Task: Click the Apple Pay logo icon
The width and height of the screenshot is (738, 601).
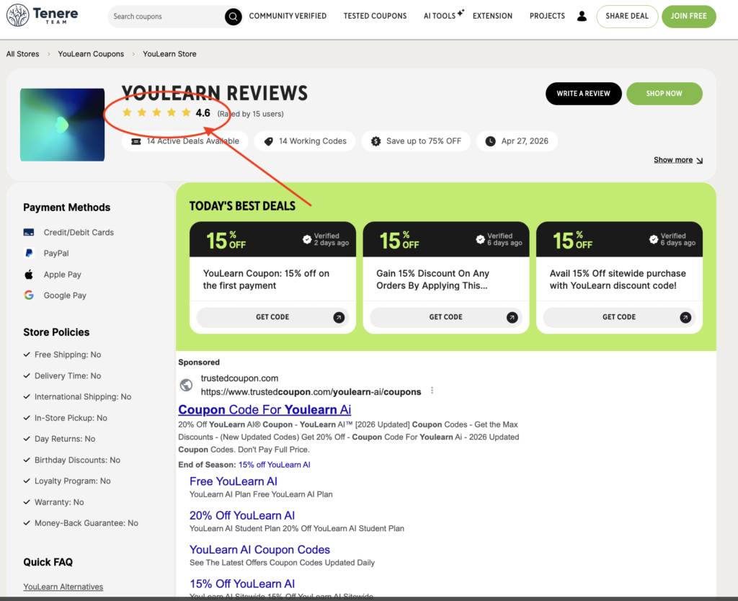Action: click(x=29, y=275)
